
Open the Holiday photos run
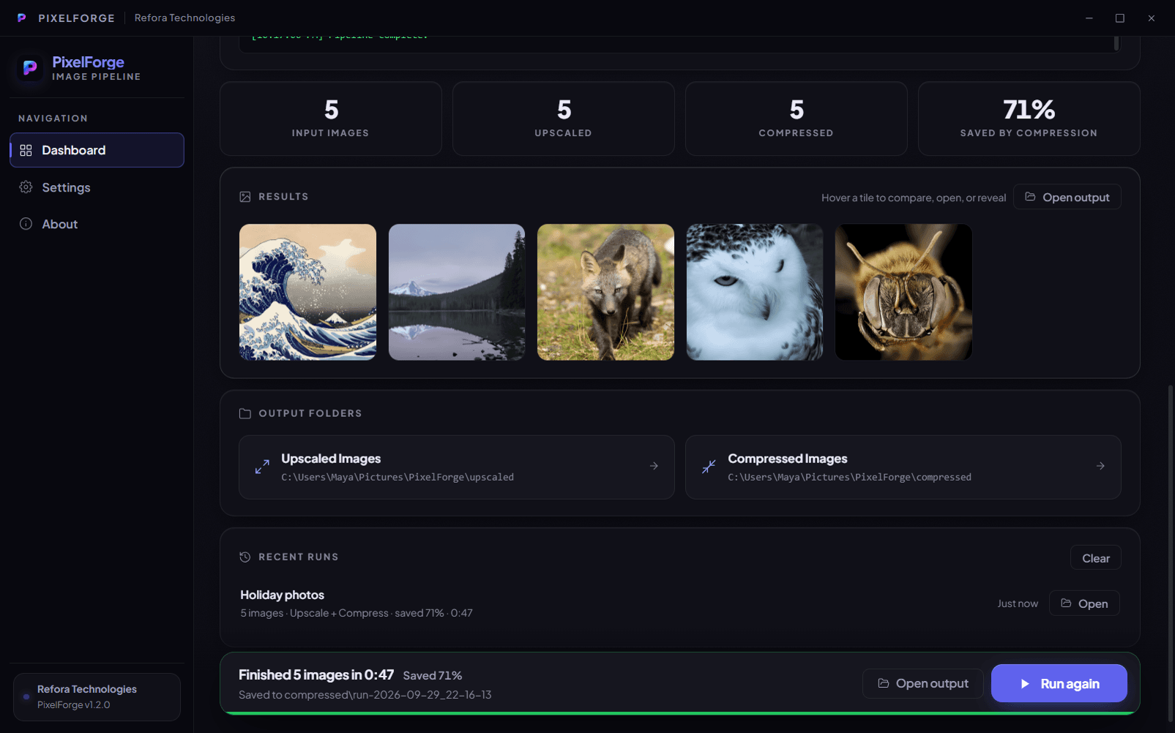[1084, 604]
